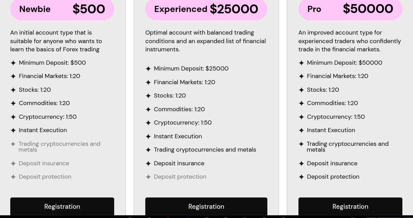Click Registration button under Experienced plan
The image size is (413, 218).
pos(206,206)
